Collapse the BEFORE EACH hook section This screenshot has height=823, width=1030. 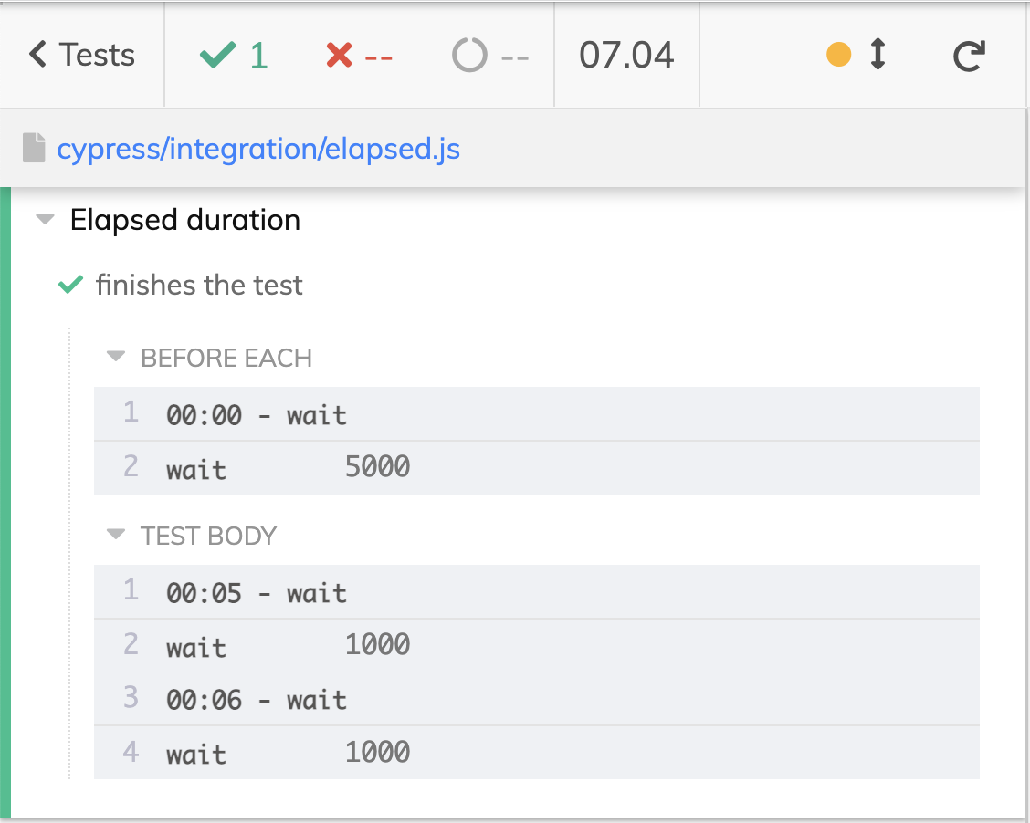click(115, 358)
